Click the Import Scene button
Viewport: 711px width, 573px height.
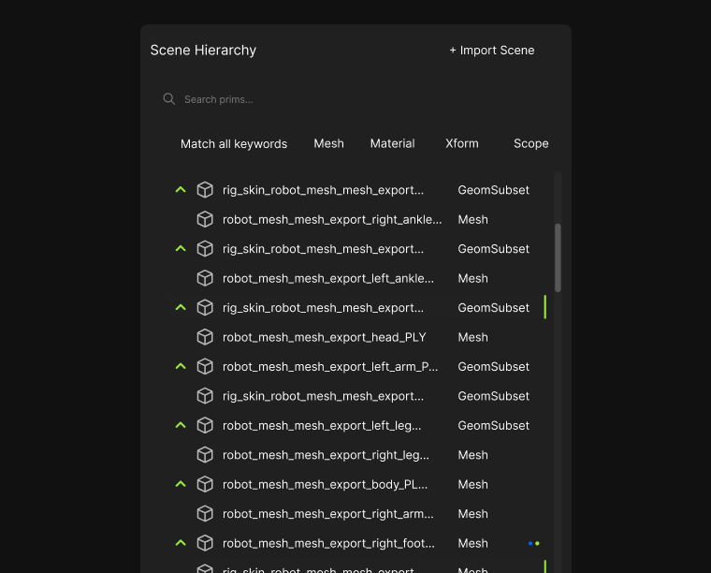pyautogui.click(x=492, y=51)
